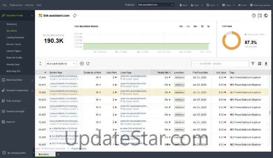Click the donut chart of Link type
This screenshot has width=273, height=158.
231,40
